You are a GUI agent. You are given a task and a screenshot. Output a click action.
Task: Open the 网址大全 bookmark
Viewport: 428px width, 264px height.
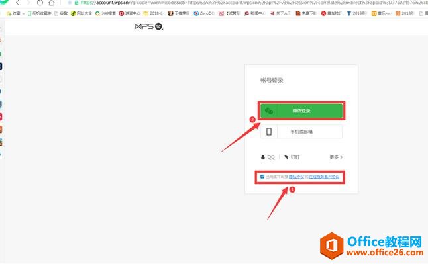(x=81, y=13)
